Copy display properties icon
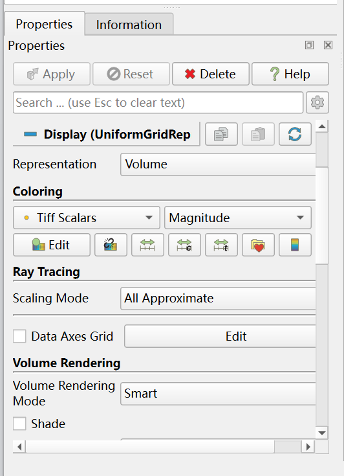The image size is (344, 476). [x=221, y=134]
